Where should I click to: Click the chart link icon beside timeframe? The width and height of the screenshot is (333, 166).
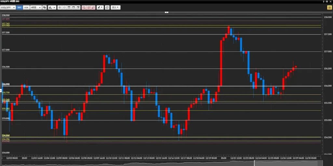point(45,7)
